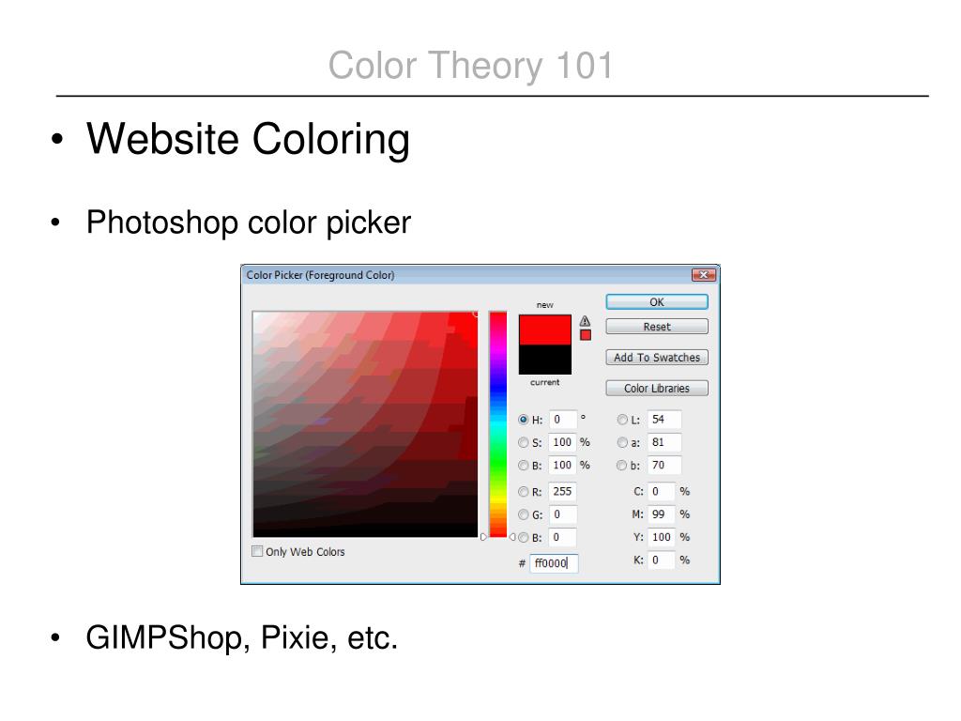Confirm the color with the OK button
This screenshot has width=961, height=721.
656,301
